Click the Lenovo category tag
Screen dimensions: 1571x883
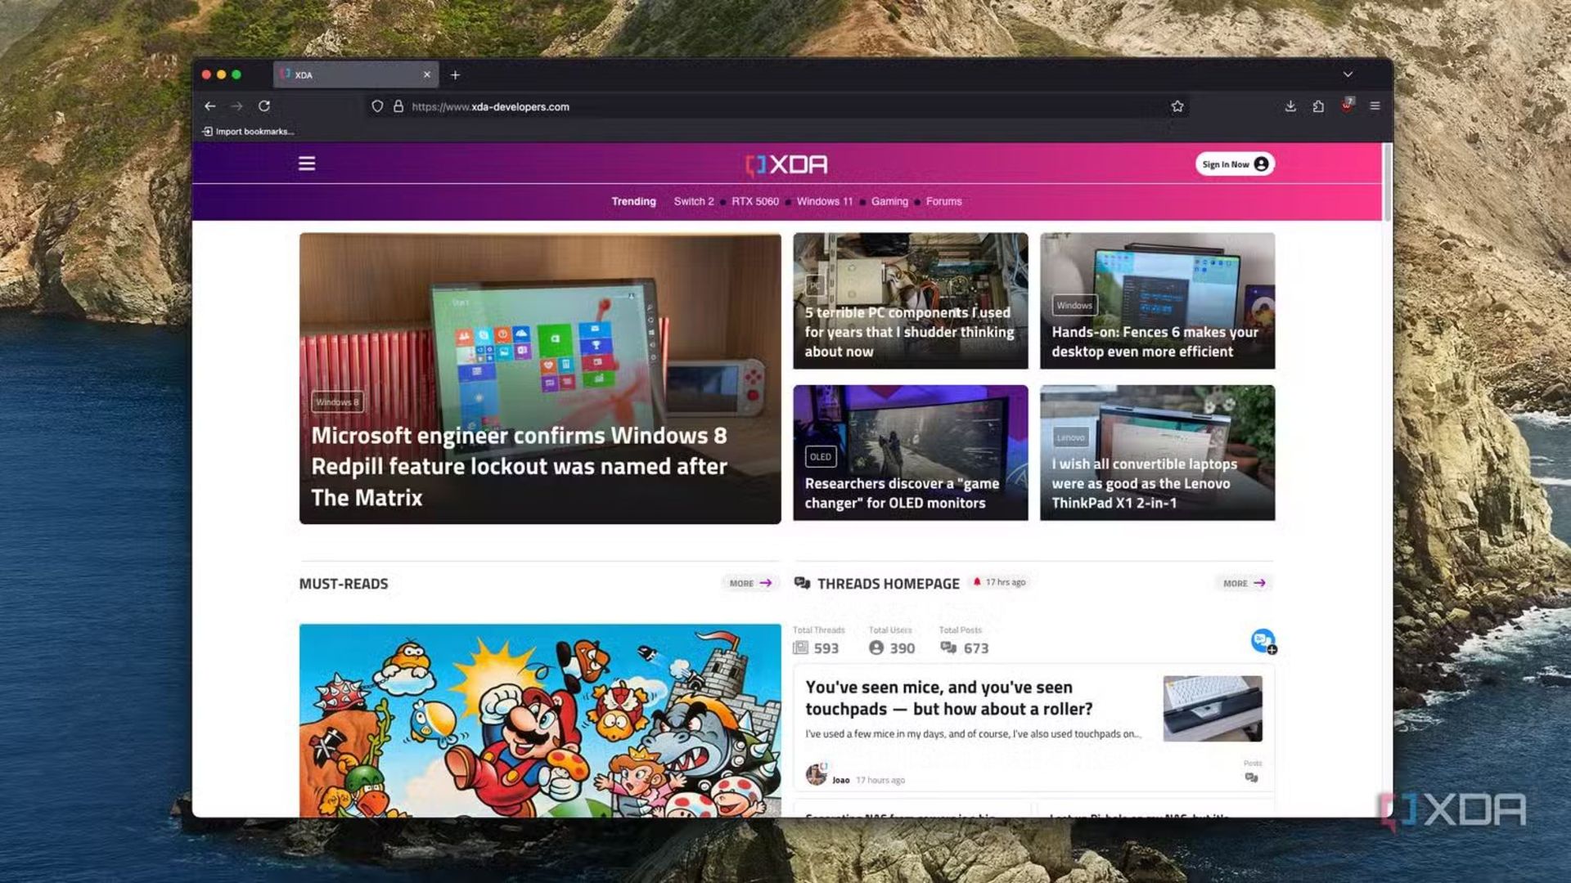click(x=1070, y=437)
